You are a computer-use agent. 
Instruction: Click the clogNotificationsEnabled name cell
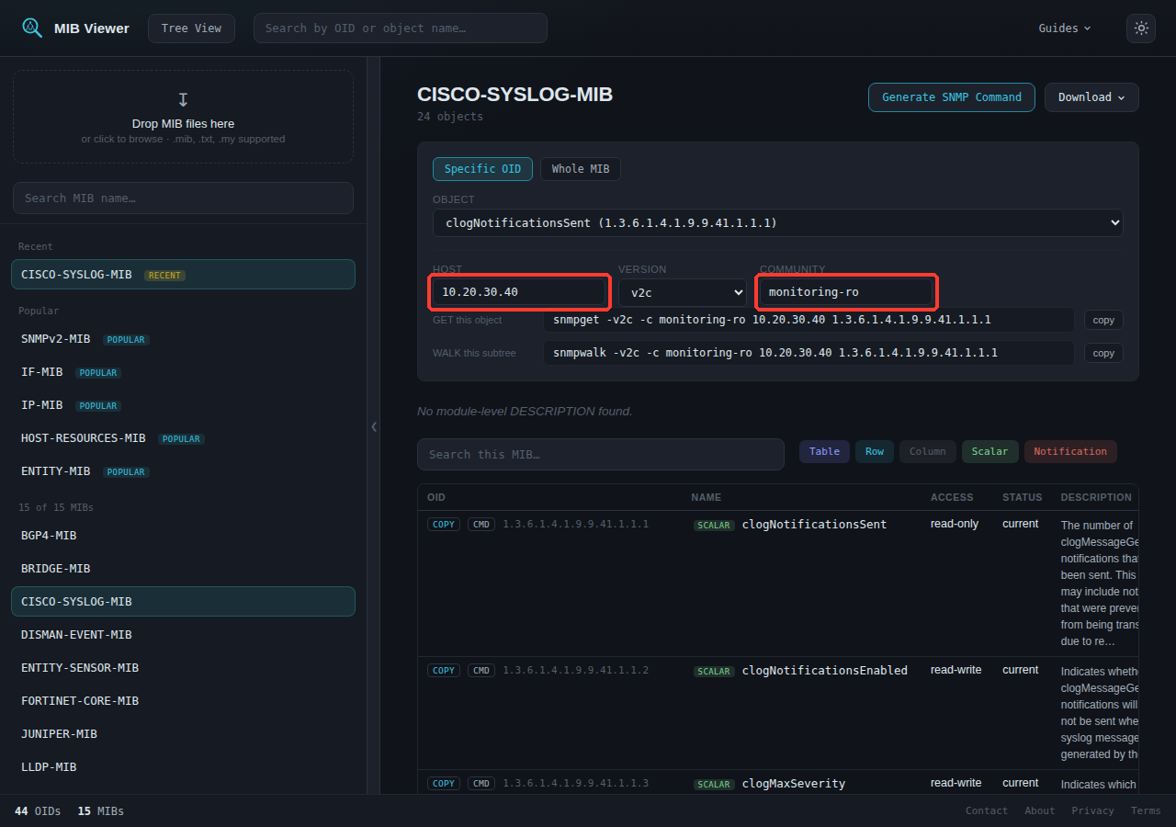point(825,671)
